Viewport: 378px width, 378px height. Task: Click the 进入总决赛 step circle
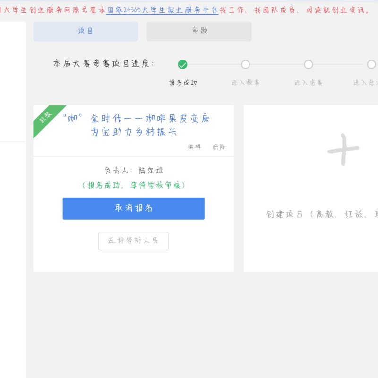(371, 64)
